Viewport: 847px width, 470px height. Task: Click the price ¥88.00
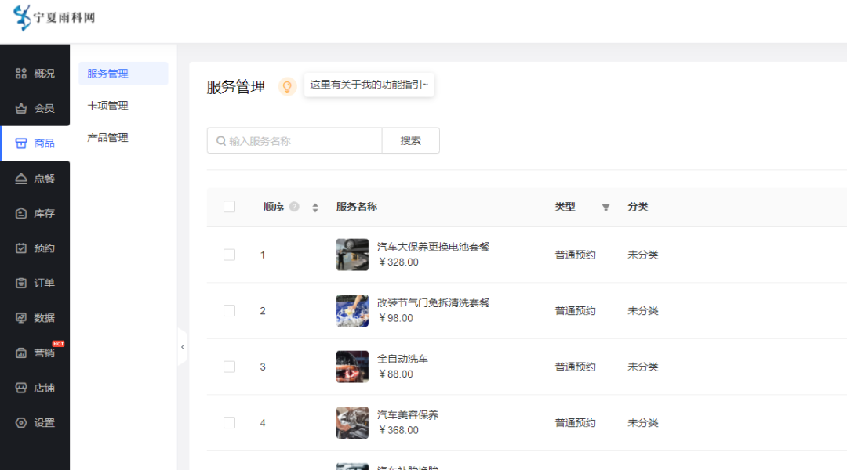[x=396, y=374]
